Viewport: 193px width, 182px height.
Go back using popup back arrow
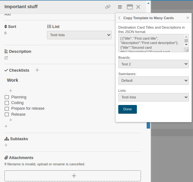pyautogui.click(x=120, y=18)
